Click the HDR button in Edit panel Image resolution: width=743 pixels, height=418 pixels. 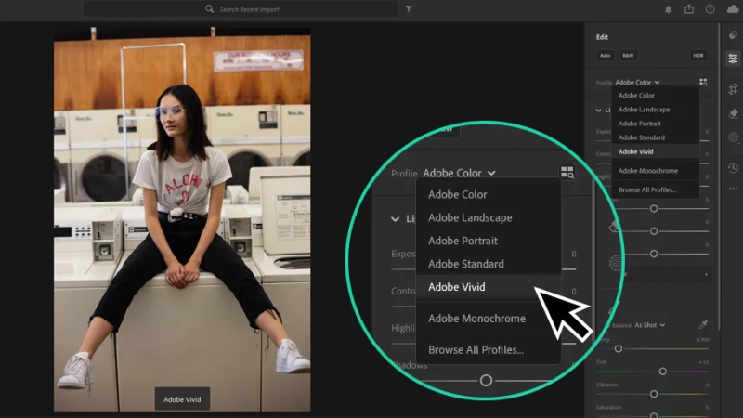pos(698,56)
